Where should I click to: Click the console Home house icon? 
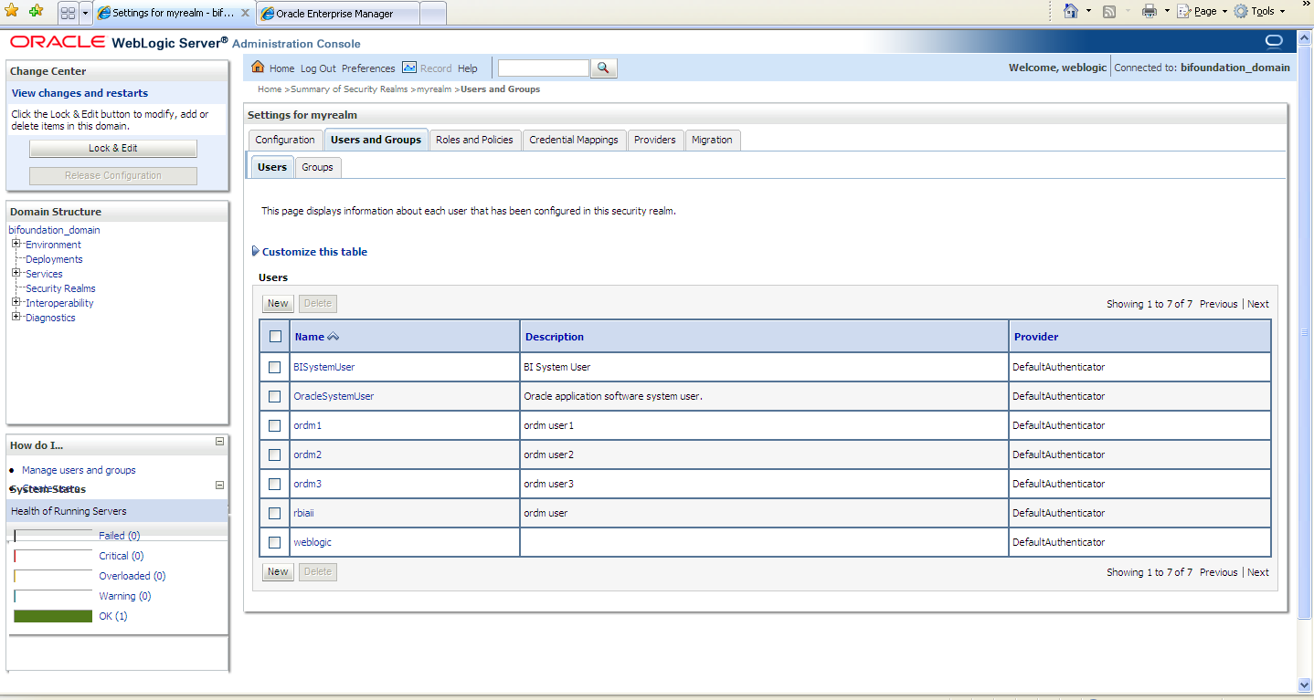pos(258,68)
